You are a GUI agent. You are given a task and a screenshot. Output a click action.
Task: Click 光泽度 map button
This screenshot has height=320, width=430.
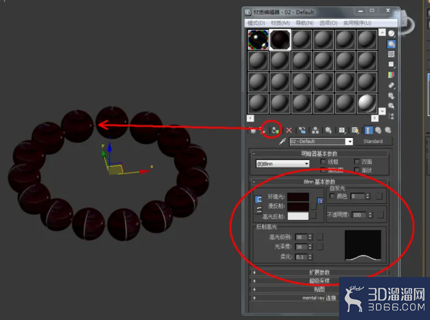320,247
